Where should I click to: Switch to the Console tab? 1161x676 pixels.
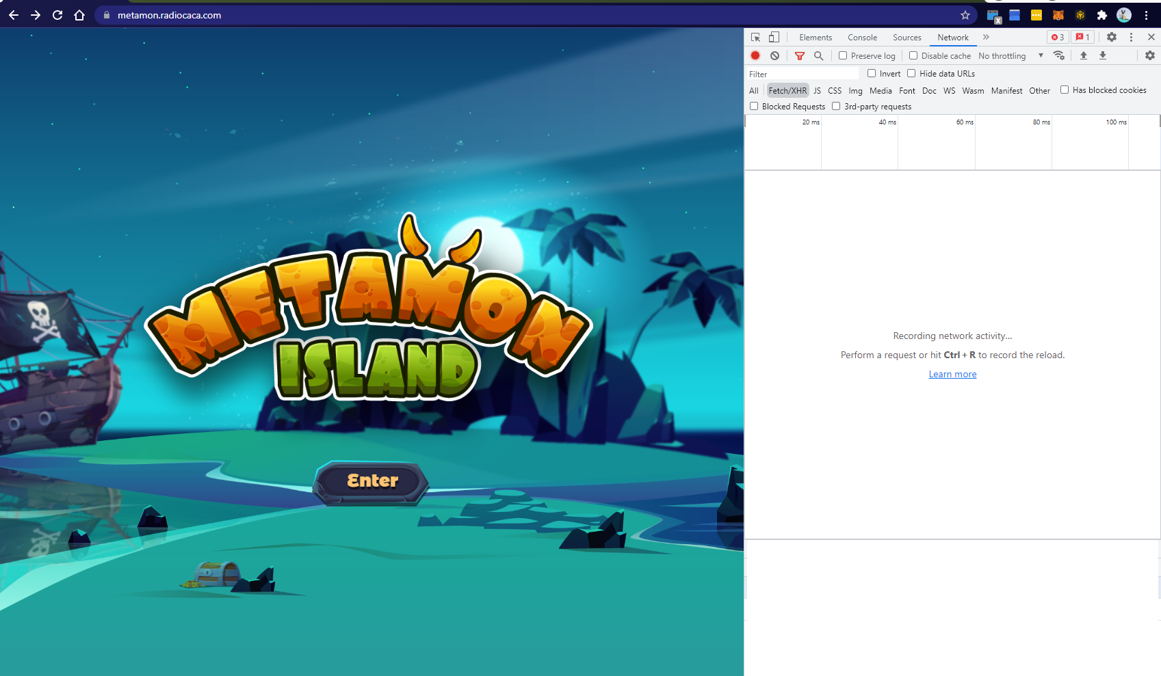[x=862, y=38]
